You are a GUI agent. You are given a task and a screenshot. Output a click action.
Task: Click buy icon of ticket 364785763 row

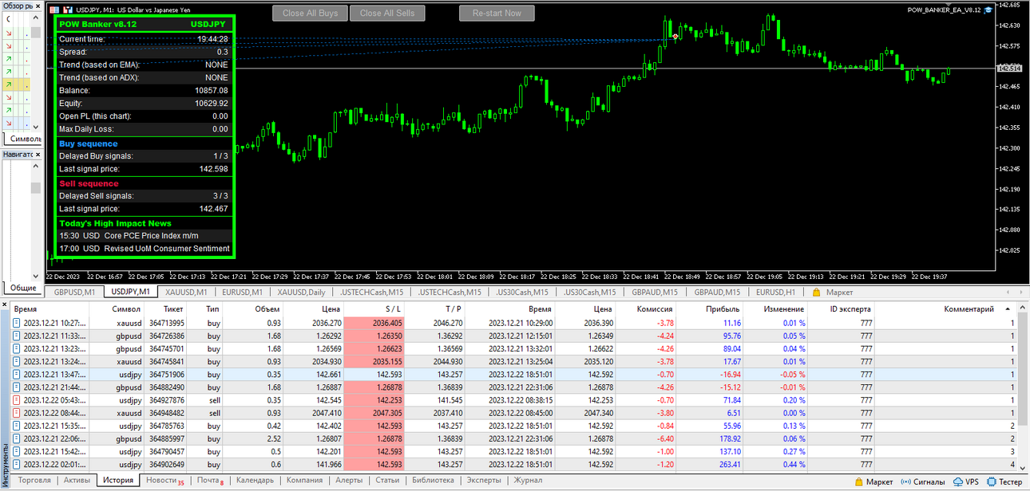click(x=17, y=426)
